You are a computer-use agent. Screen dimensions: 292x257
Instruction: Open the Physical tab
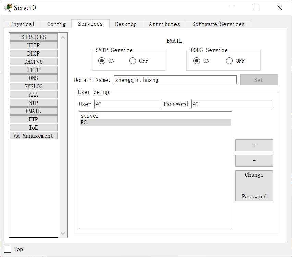point(22,24)
